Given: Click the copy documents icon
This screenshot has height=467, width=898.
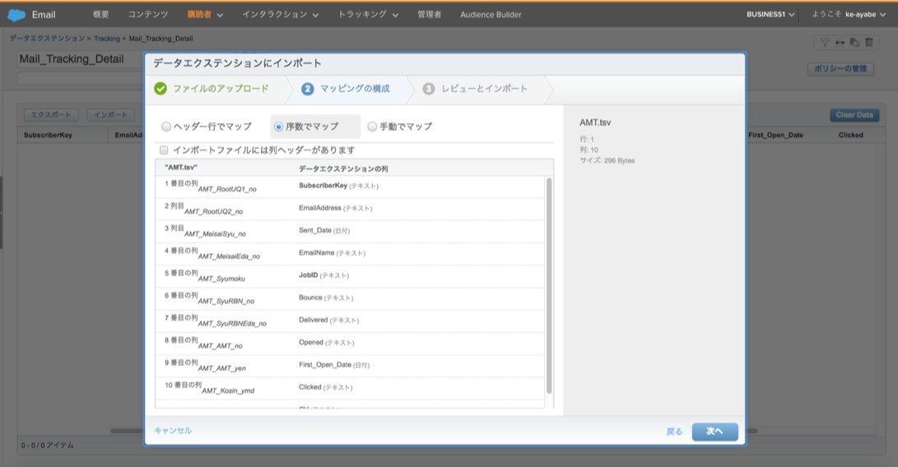Looking at the screenshot, I should (854, 43).
